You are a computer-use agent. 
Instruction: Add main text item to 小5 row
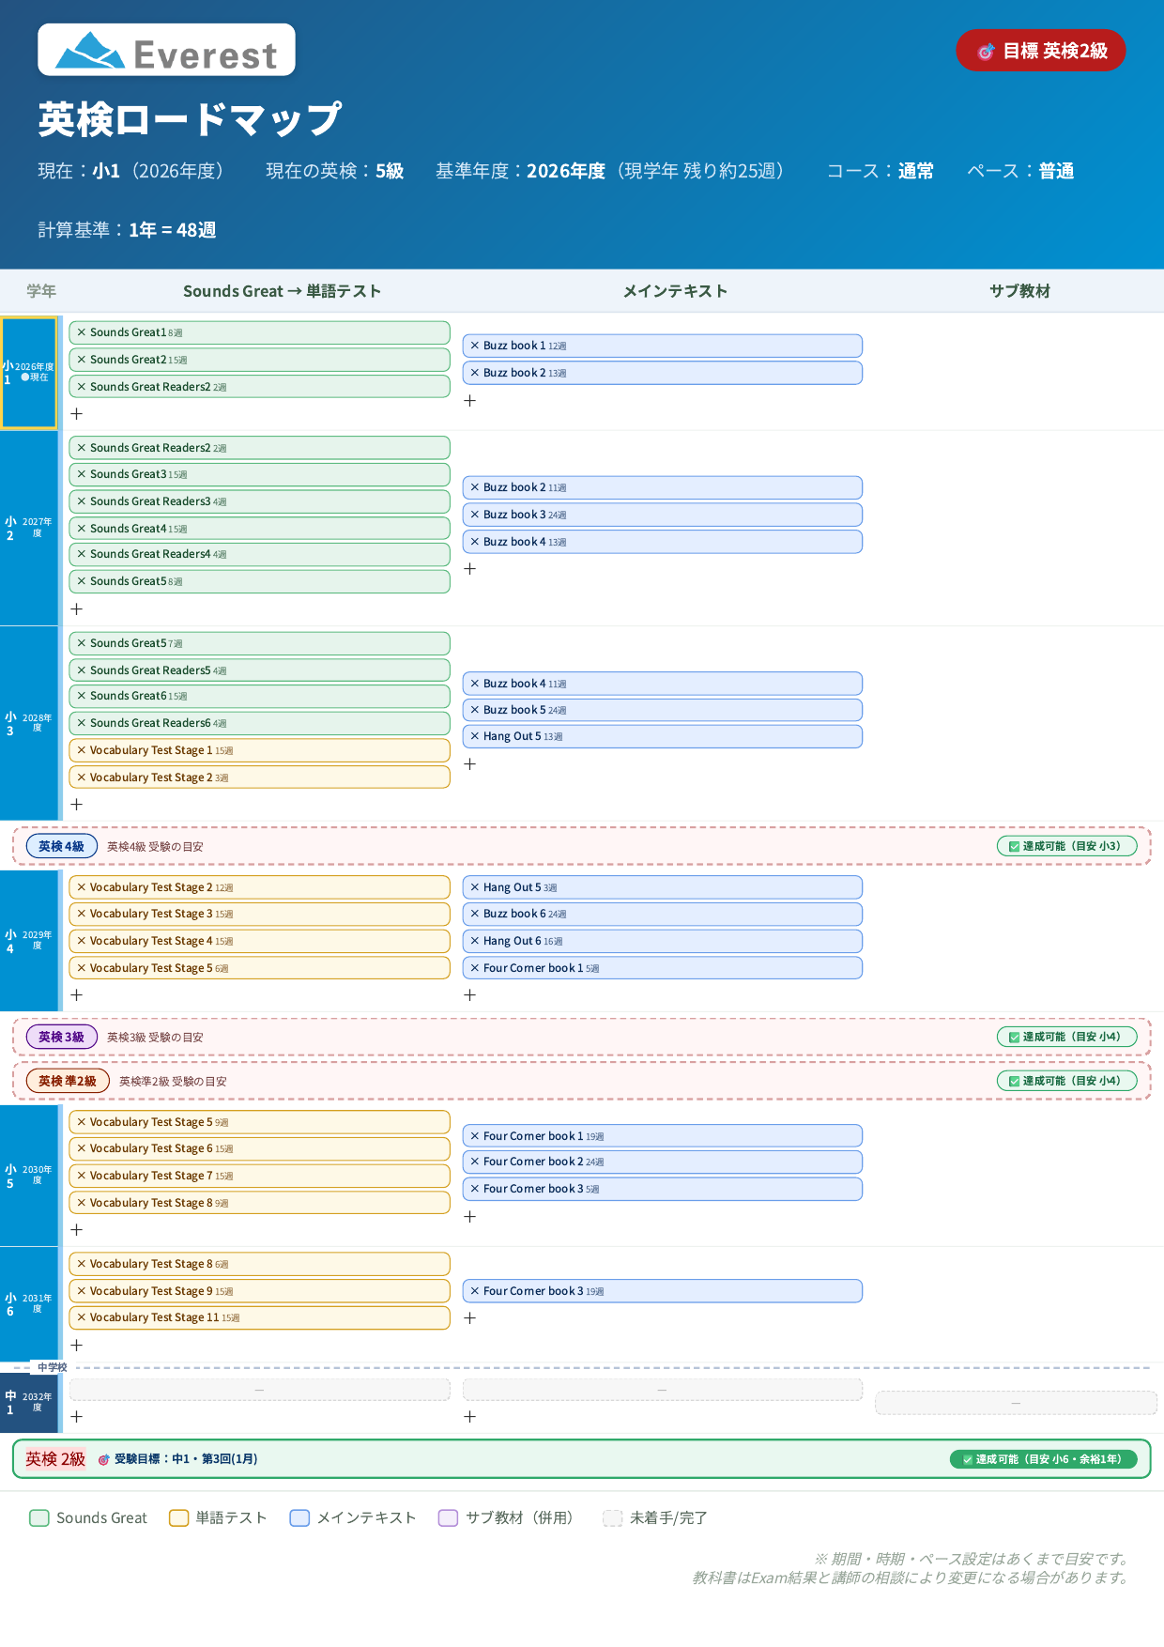point(470,1216)
